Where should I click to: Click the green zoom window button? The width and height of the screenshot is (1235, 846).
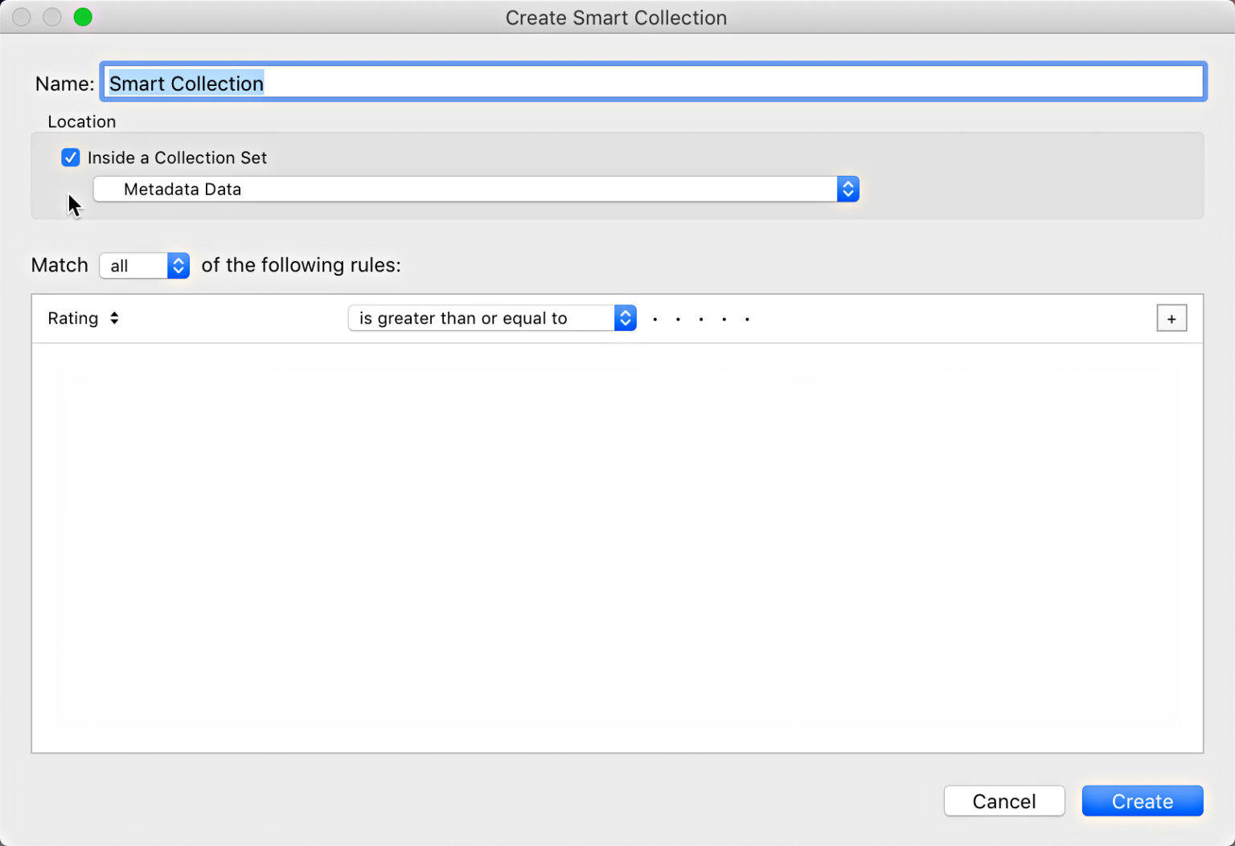(x=83, y=17)
